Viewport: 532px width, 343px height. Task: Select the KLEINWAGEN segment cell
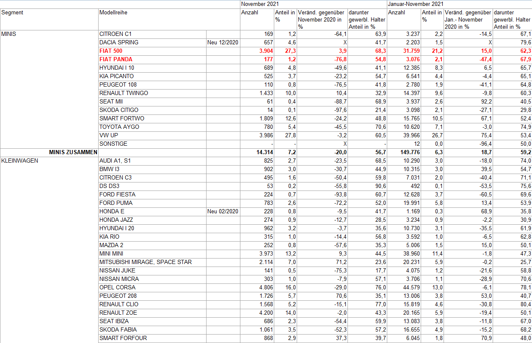(x=20, y=161)
